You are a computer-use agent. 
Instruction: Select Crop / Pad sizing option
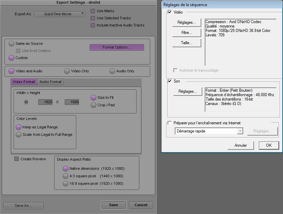pos(94,105)
